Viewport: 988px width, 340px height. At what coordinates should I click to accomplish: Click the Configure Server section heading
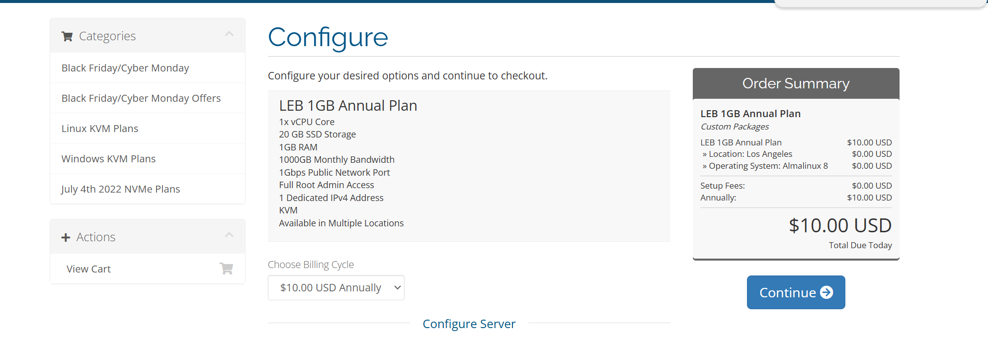pos(469,324)
